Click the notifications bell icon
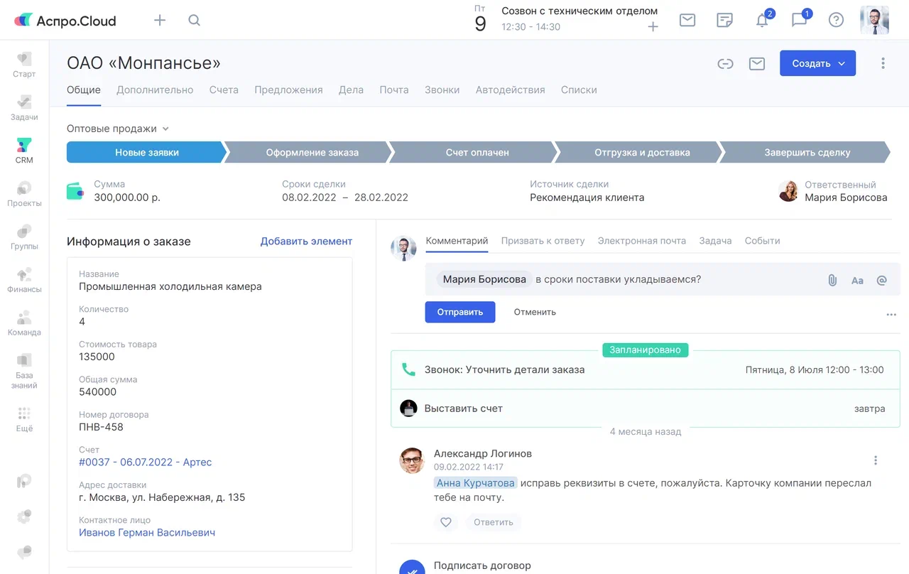This screenshot has width=909, height=574. coord(762,21)
